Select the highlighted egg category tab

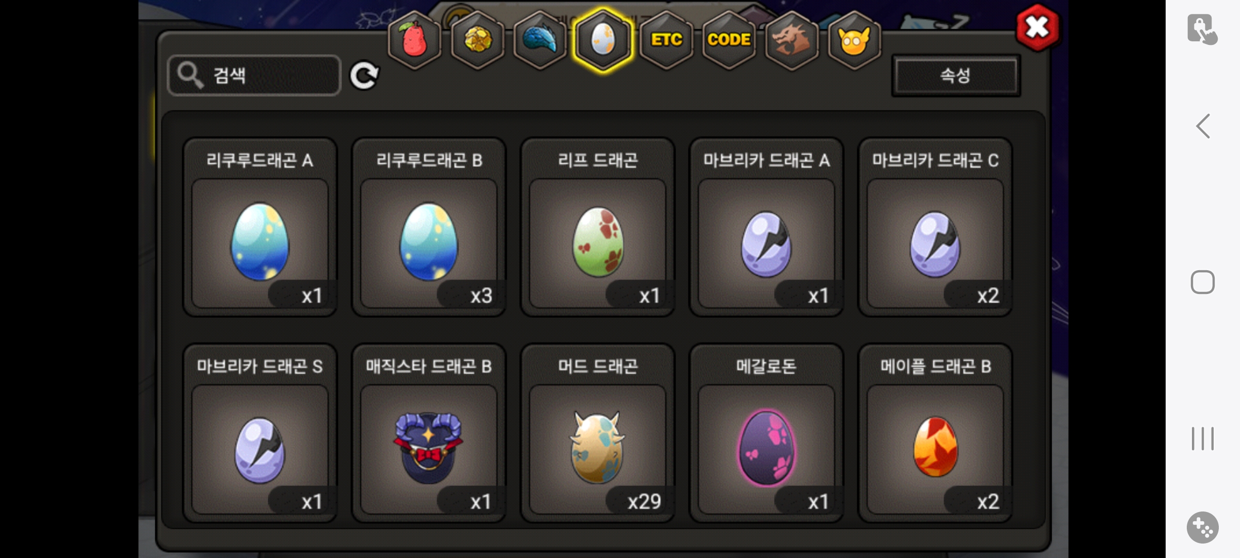coord(603,40)
